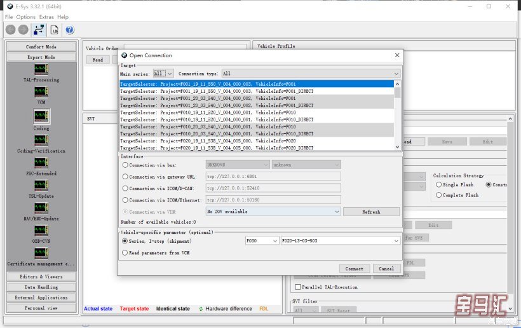This screenshot has height=328, width=521.
Task: Choose Series, I-step (shipment) radio button
Action: pyautogui.click(x=125, y=241)
